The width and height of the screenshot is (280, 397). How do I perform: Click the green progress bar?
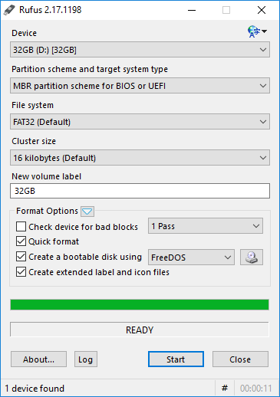tap(140, 305)
